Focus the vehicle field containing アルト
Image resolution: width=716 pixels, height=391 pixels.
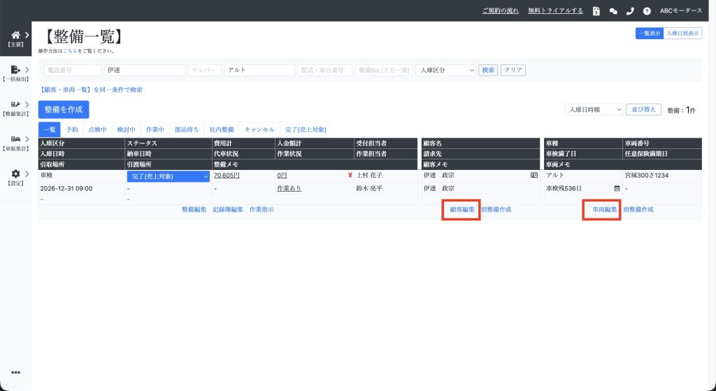(x=260, y=70)
